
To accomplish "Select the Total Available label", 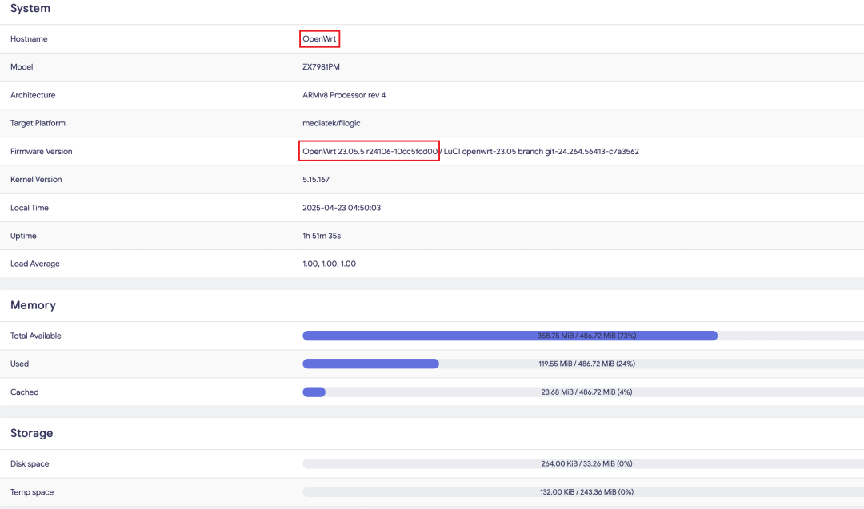I will click(x=35, y=336).
